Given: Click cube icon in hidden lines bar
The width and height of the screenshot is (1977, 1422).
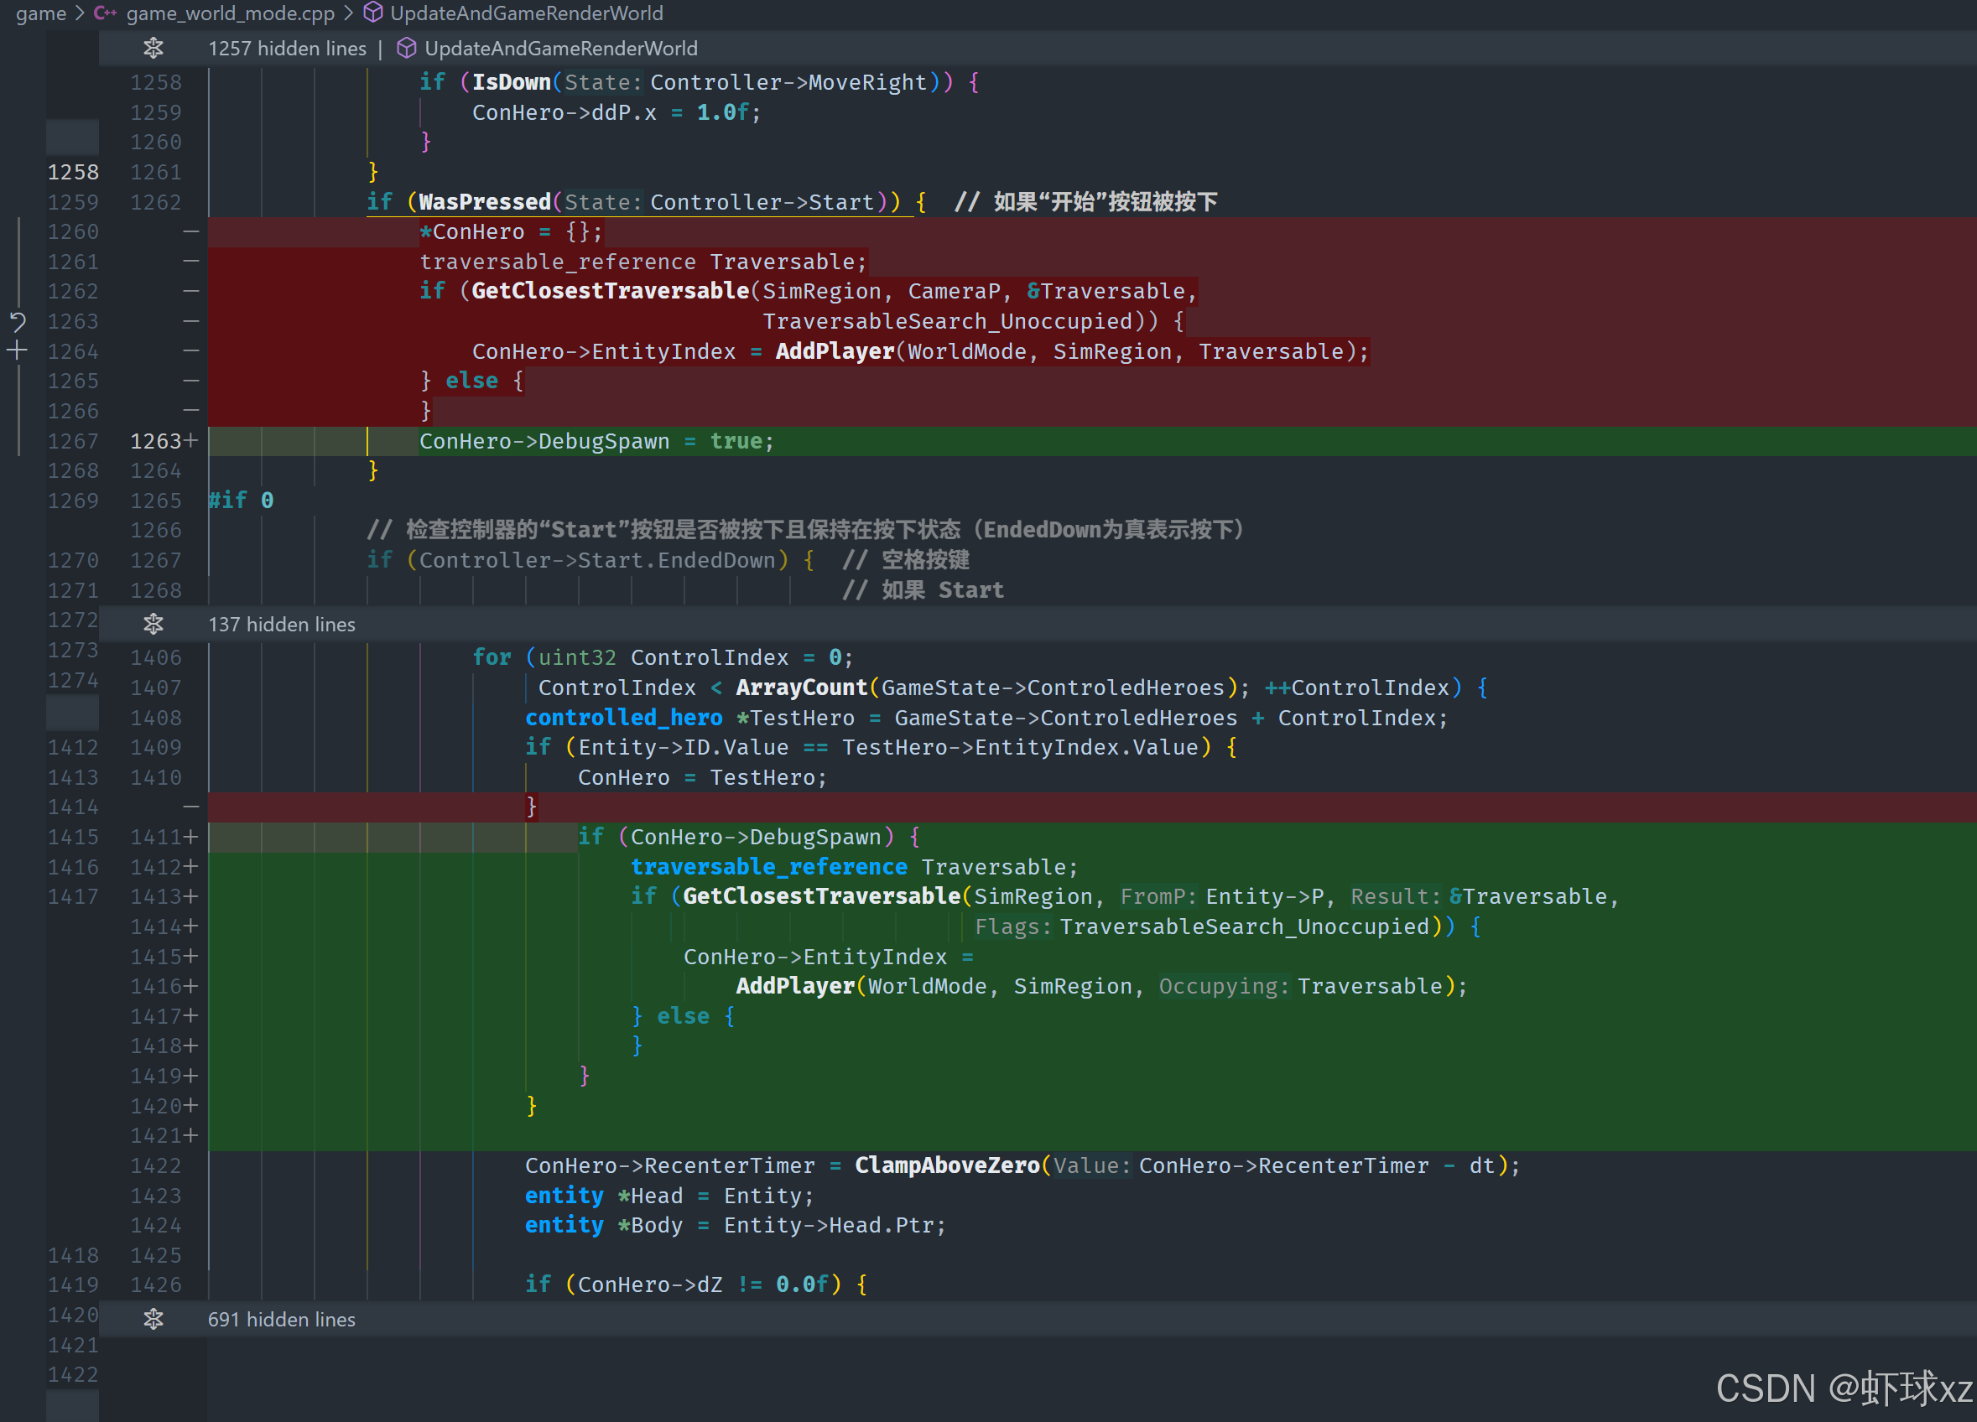Looking at the screenshot, I should (x=406, y=49).
